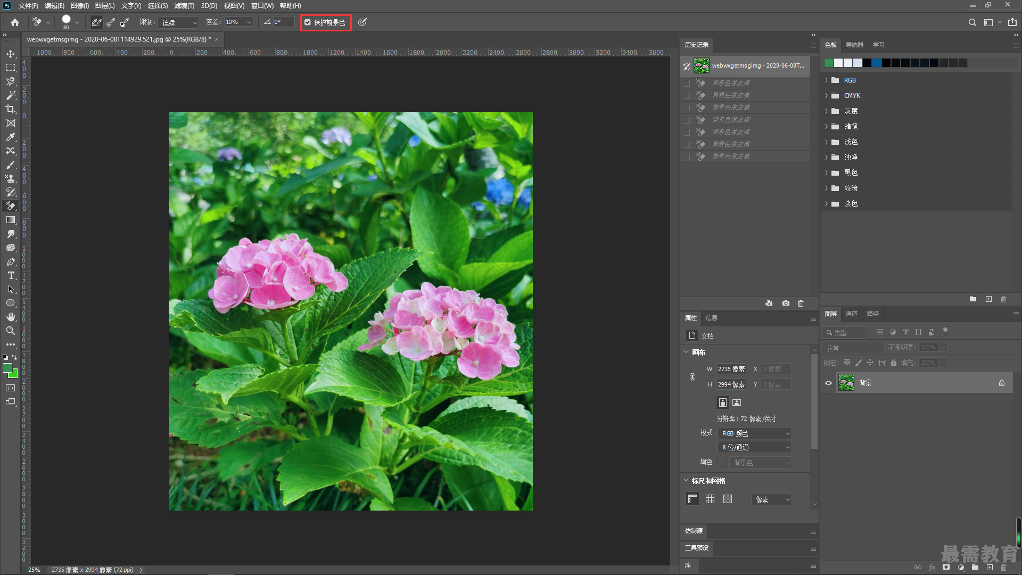Image resolution: width=1022 pixels, height=575 pixels.
Task: Expand the 库 libraries panel
Action: pos(688,565)
